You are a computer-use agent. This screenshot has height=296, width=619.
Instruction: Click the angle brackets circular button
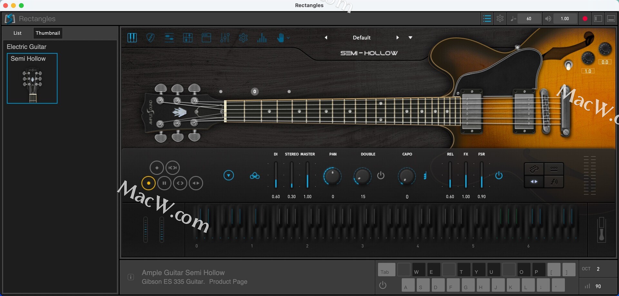pos(180,183)
